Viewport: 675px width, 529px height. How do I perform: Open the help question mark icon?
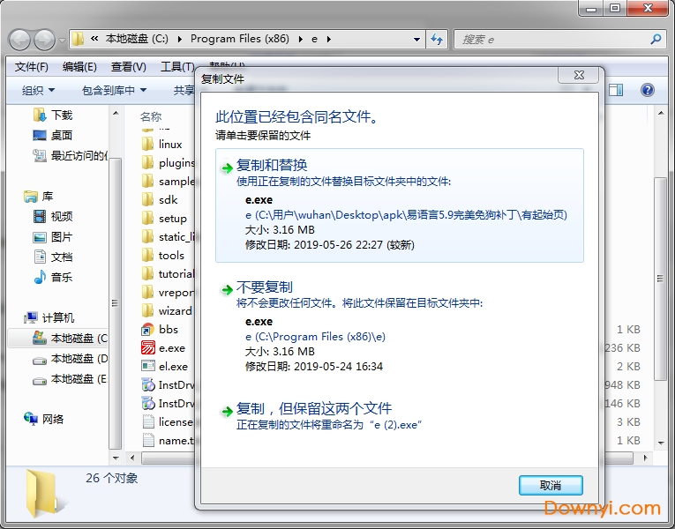[x=648, y=90]
